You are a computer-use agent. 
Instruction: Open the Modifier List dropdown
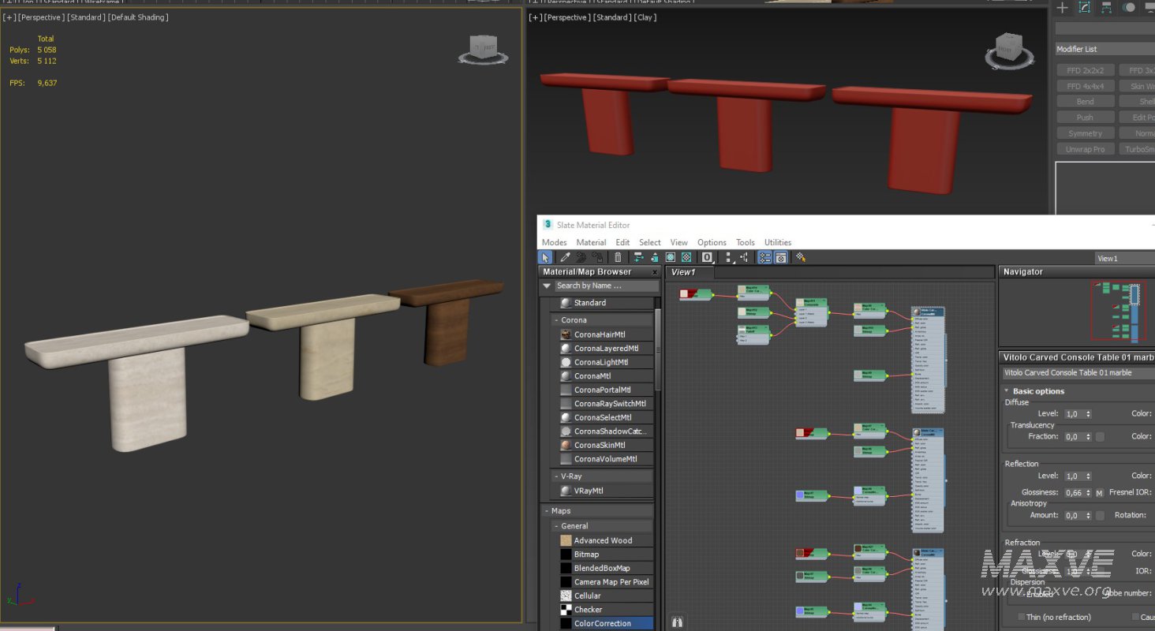[x=1105, y=49]
